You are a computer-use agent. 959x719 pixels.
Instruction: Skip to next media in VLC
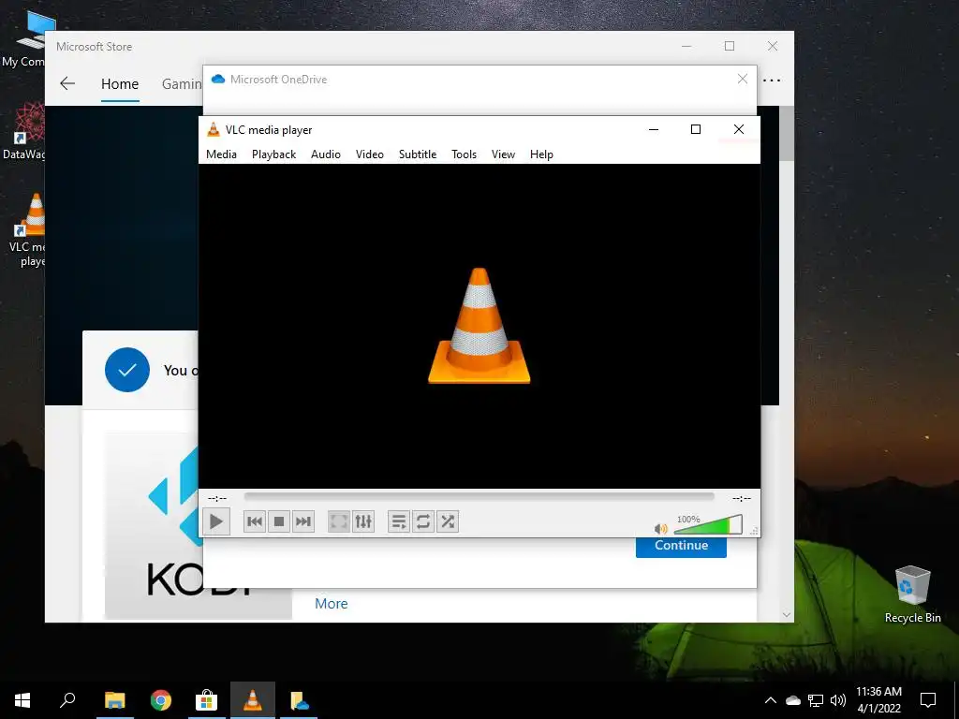pyautogui.click(x=303, y=521)
